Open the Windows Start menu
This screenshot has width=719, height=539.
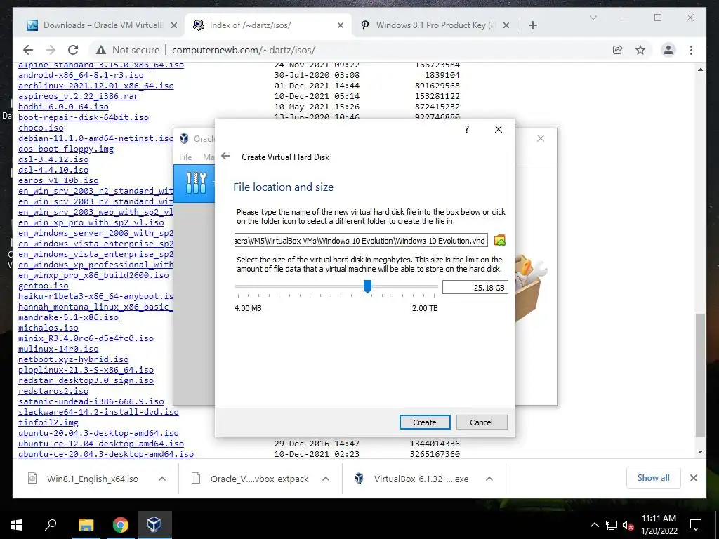[17, 525]
